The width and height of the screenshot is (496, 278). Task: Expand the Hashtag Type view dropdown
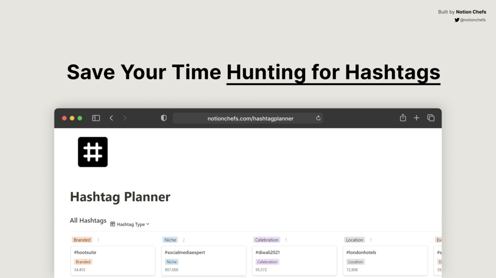pyautogui.click(x=130, y=224)
